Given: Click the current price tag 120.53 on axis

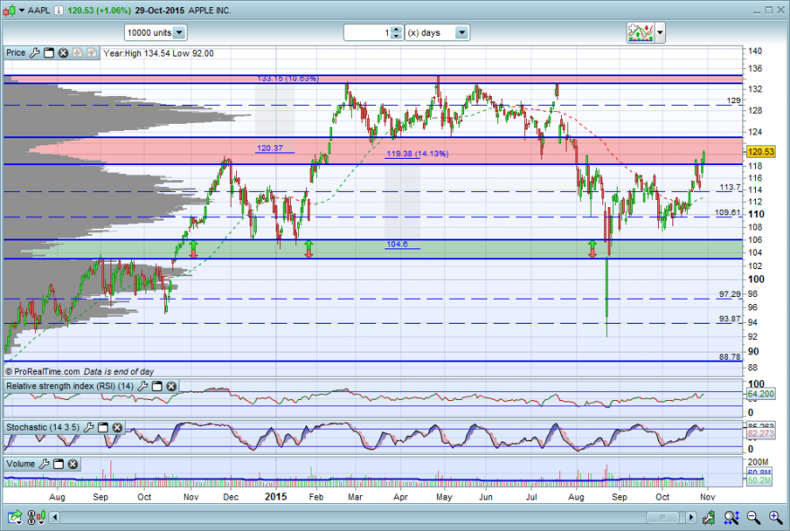Looking at the screenshot, I should coord(760,152).
